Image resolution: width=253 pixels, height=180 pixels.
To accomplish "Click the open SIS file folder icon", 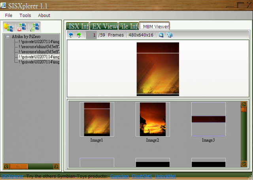I will pyautogui.click(x=9, y=27).
